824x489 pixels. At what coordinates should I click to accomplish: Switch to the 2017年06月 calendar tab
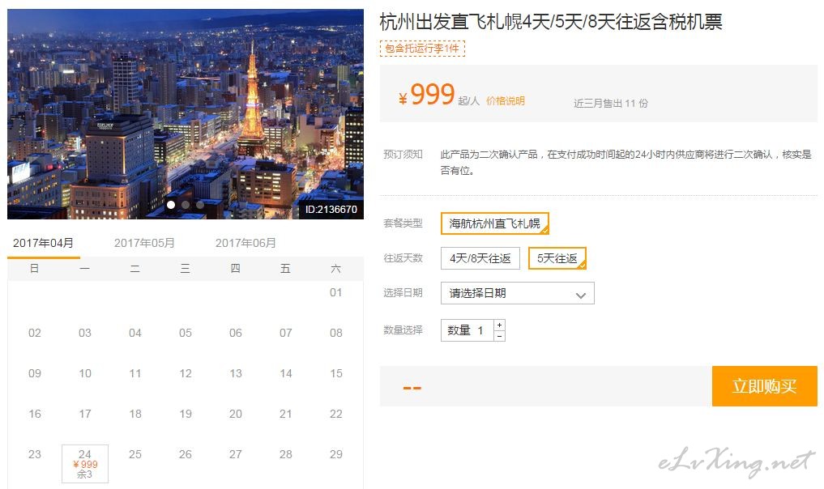click(245, 243)
